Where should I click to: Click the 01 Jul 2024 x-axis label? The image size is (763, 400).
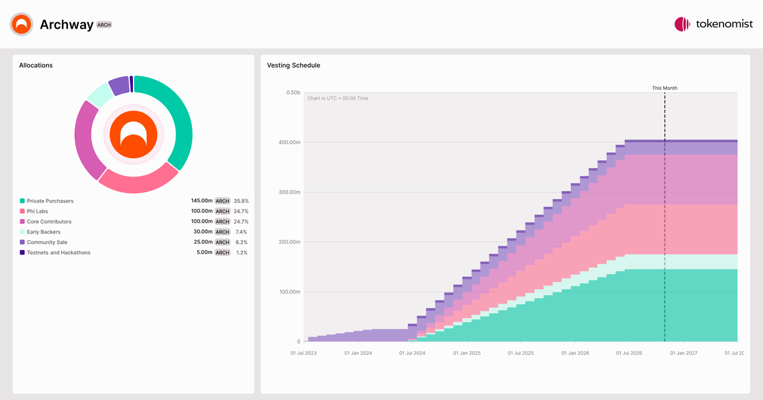click(x=412, y=352)
